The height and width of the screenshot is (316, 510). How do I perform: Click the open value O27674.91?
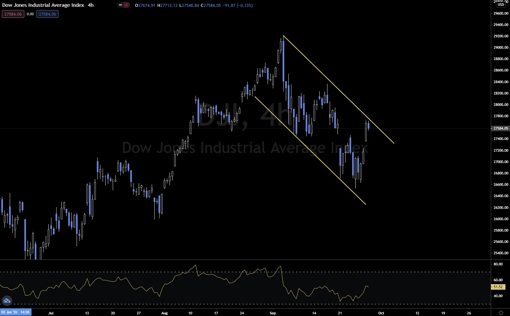(x=145, y=6)
